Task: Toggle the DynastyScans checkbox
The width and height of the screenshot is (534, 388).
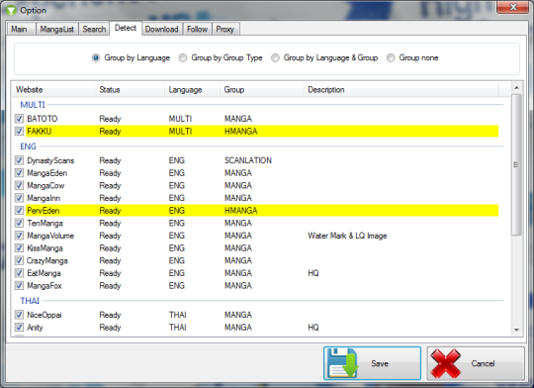Action: [x=19, y=160]
